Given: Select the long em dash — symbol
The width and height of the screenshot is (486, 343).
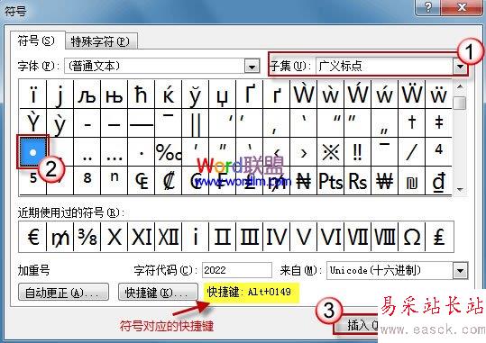Looking at the screenshot, I should [x=141, y=123].
